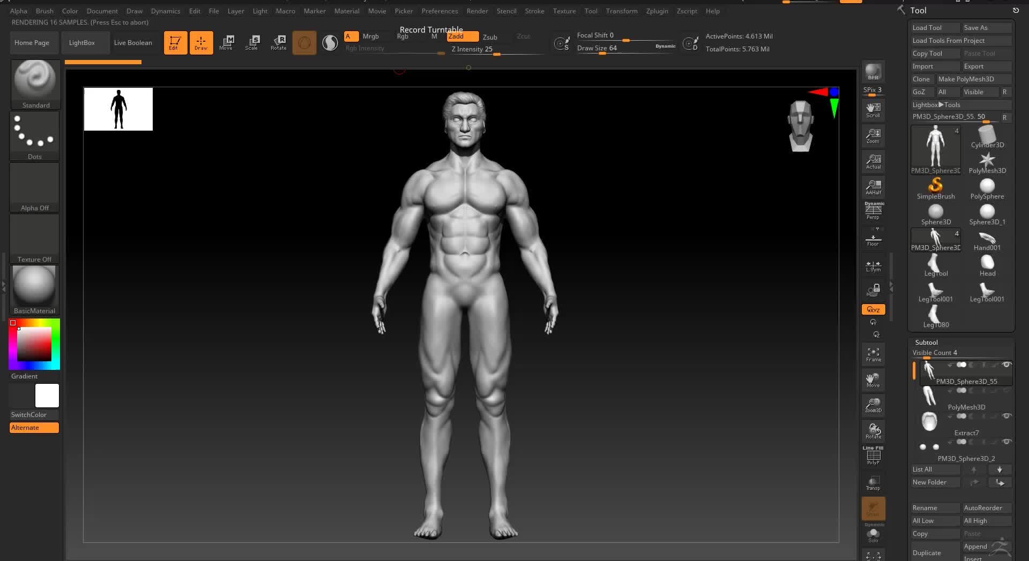The image size is (1029, 561).
Task: Expand the Lightbox Tools browser
Action: (936, 105)
